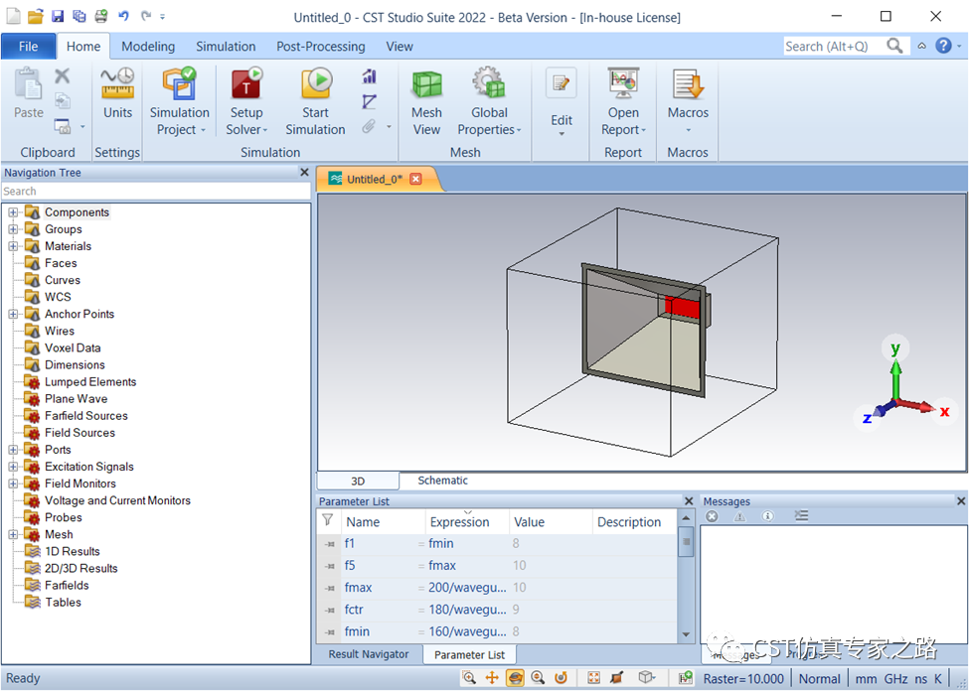Save the project using the floppy disk icon
This screenshot has height=691, width=969.
point(58,16)
